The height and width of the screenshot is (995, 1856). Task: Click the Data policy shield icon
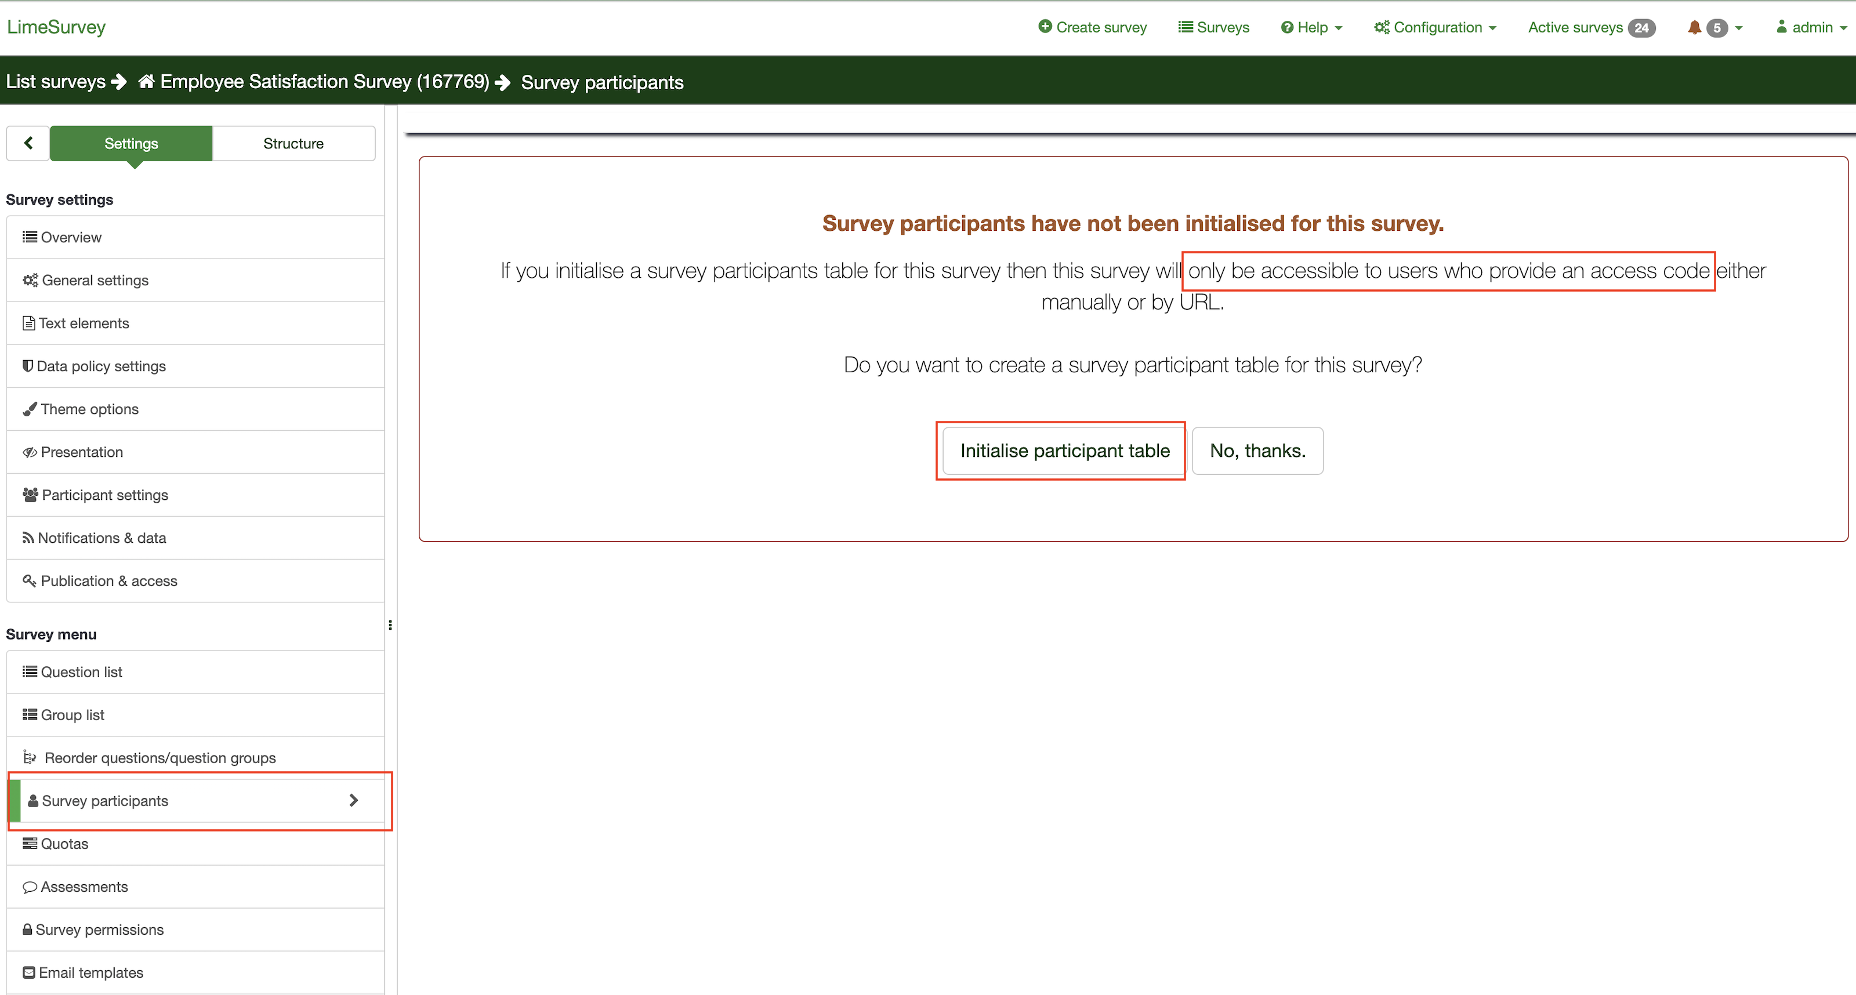27,365
